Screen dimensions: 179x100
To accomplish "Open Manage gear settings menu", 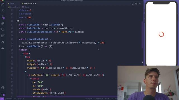I will coord(3,94).
